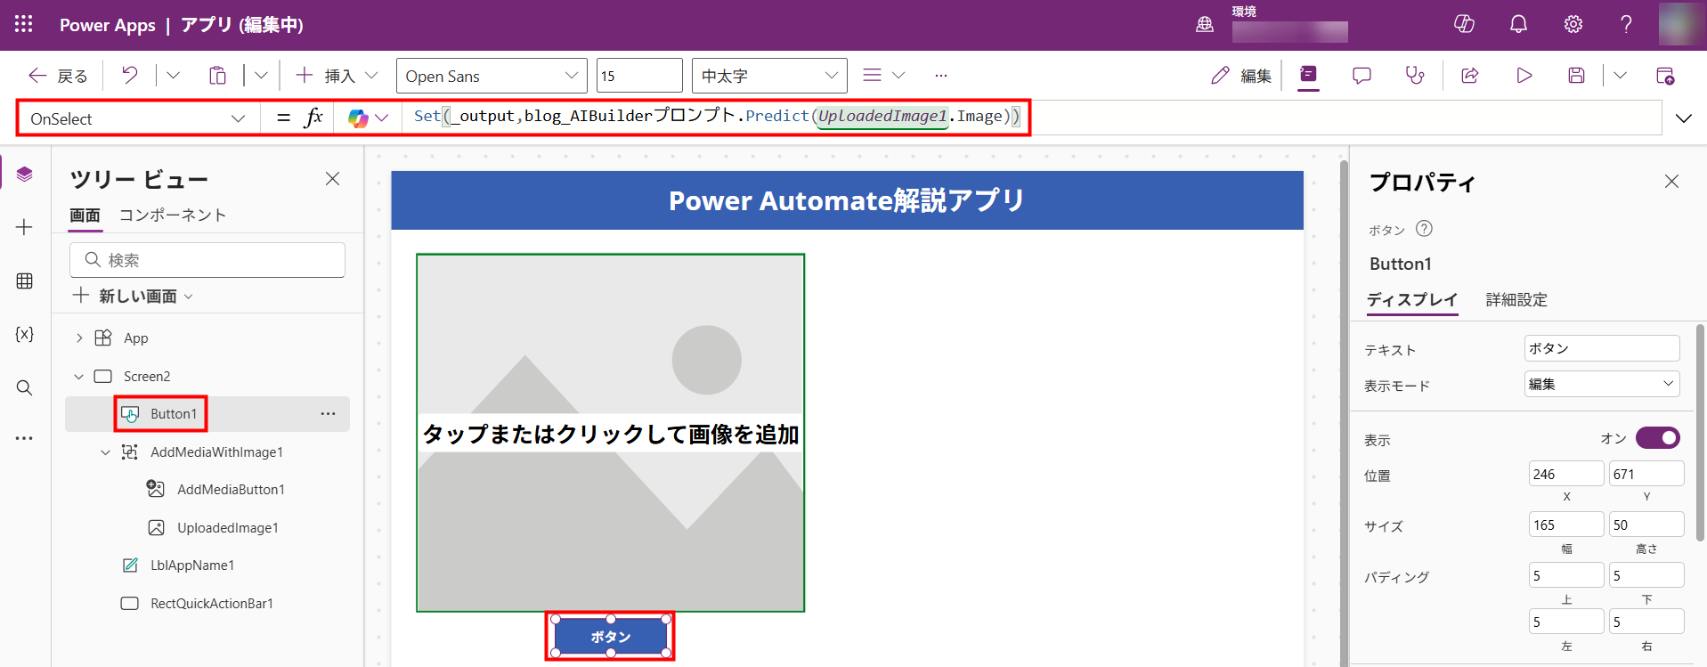Click the tree view 検索 search field
The width and height of the screenshot is (1707, 667).
tap(207, 260)
